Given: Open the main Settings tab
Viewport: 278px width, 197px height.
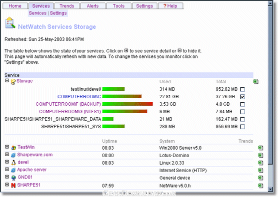Looking at the screenshot, I should point(144,6).
